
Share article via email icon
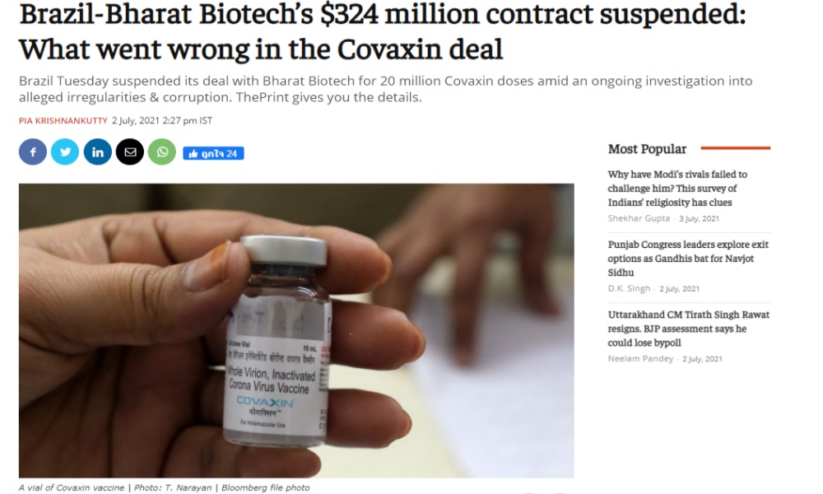coord(129,152)
